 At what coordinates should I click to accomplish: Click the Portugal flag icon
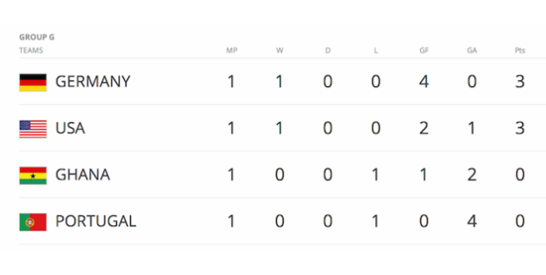coord(33,222)
